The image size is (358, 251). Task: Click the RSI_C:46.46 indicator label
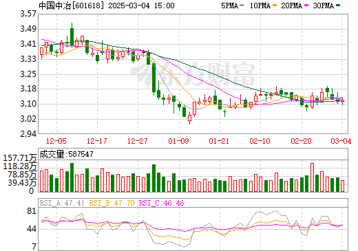(162, 203)
